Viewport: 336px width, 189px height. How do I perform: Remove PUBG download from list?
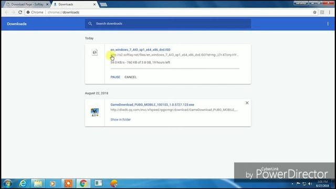coord(247,103)
